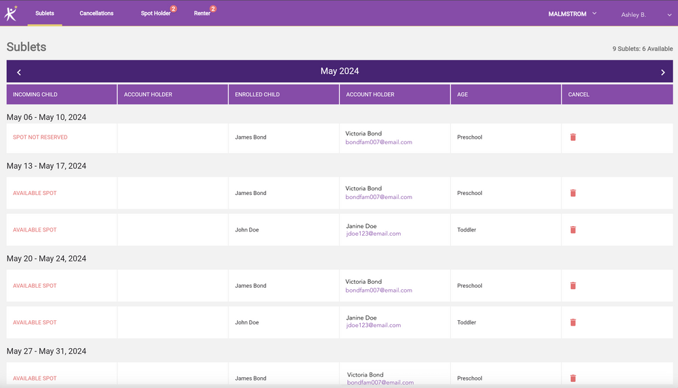This screenshot has width=678, height=388.
Task: Click trash icon for May 13 James Bond
Action: 573,193
